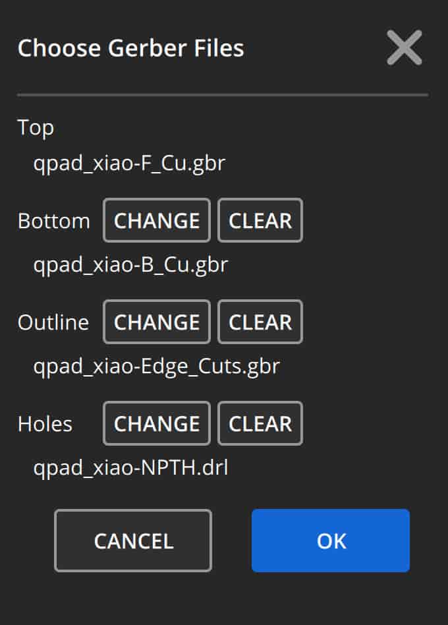Clear the Holes drill file

(260, 423)
